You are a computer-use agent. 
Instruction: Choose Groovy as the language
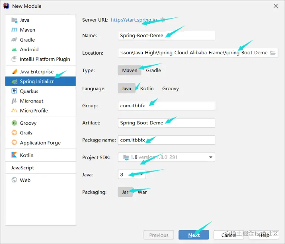click(170, 88)
